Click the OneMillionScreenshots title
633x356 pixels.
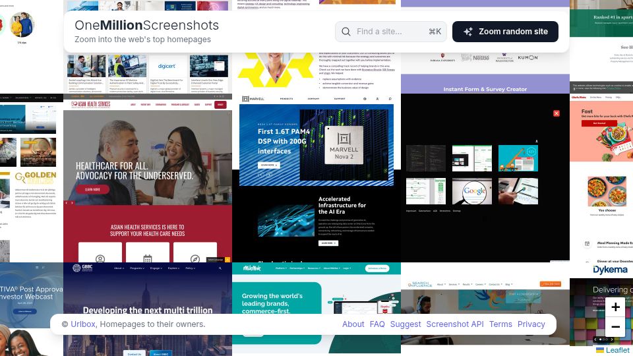click(146, 25)
